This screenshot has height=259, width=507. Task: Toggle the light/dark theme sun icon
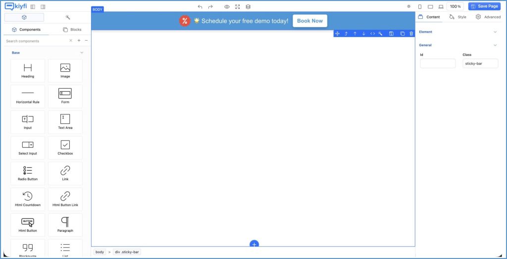pyautogui.click(x=408, y=6)
